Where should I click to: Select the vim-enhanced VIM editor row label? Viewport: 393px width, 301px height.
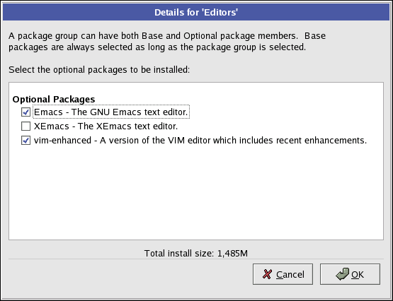point(200,141)
